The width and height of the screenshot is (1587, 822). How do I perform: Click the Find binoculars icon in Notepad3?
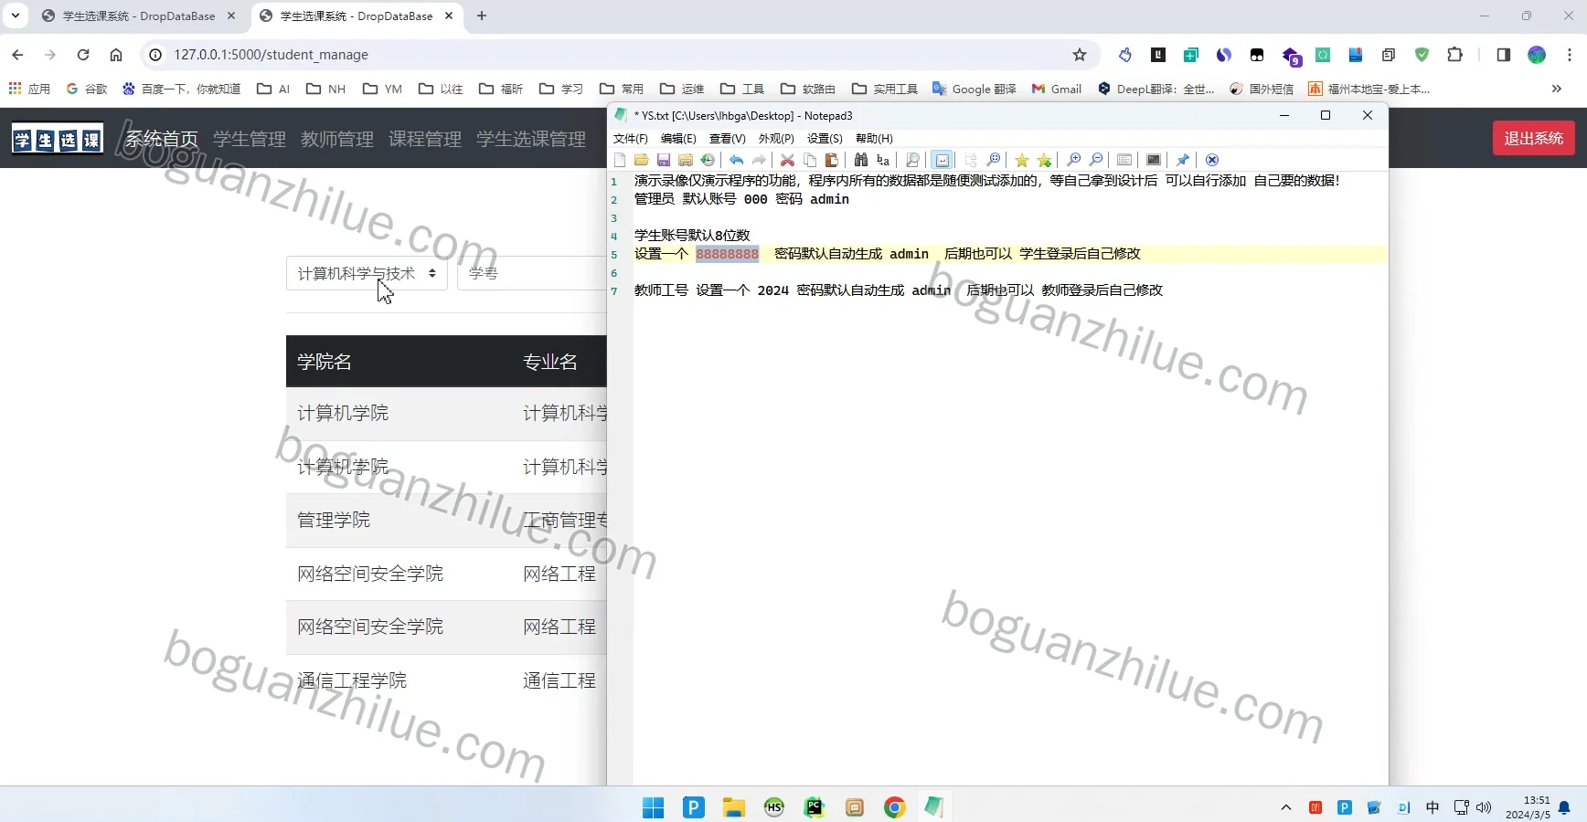(861, 160)
